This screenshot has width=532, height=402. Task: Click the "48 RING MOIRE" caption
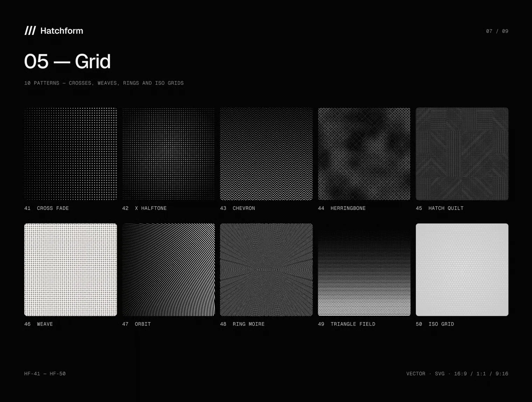click(242, 324)
